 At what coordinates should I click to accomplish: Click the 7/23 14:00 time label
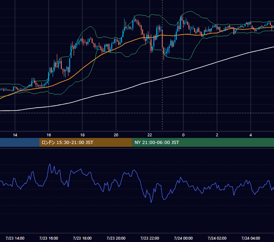tap(15, 238)
